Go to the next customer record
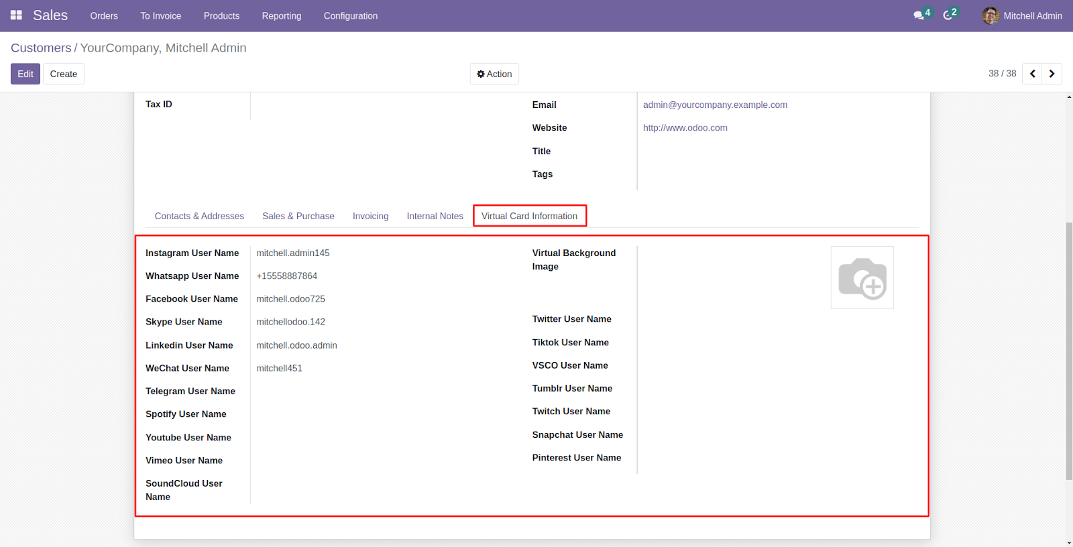This screenshot has width=1073, height=547. [1052, 74]
